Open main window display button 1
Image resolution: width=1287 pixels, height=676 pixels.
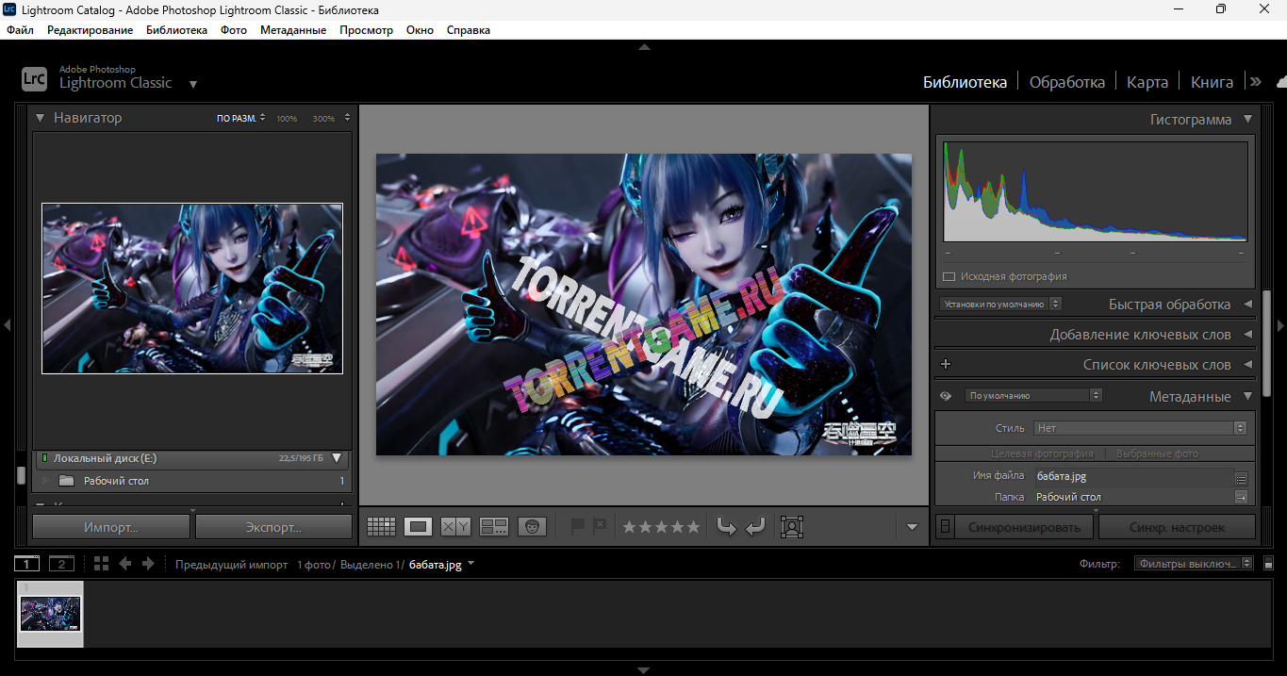click(x=26, y=564)
